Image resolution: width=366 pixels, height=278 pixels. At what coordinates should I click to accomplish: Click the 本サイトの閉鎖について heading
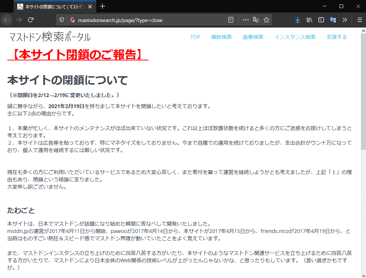click(x=68, y=80)
